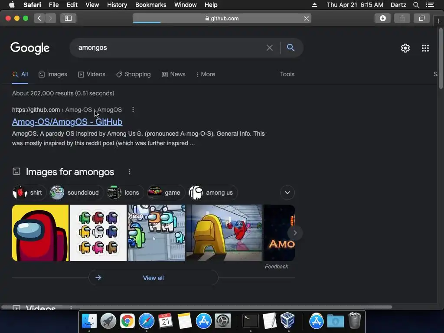Open the Amog-OS/AmogOS - GitHub link
The height and width of the screenshot is (333, 444).
(x=67, y=122)
